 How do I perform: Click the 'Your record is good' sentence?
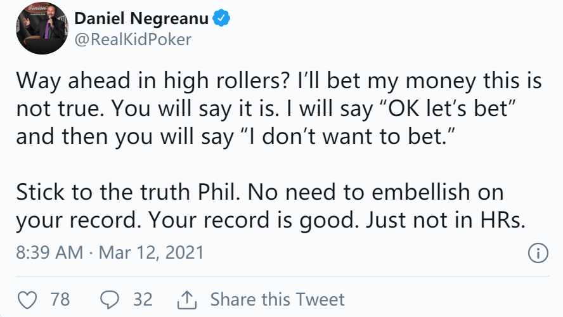tap(254, 220)
